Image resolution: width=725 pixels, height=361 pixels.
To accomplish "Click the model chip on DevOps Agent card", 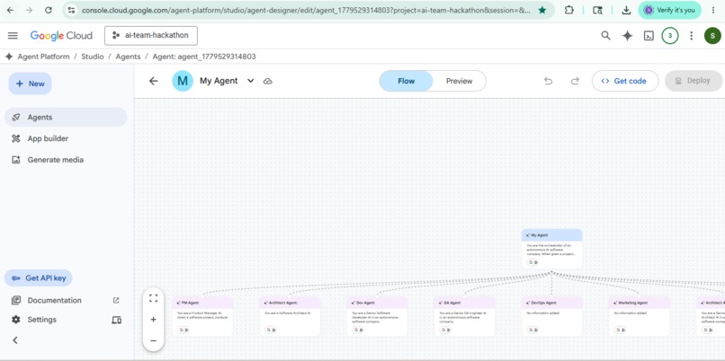I will 532,330.
